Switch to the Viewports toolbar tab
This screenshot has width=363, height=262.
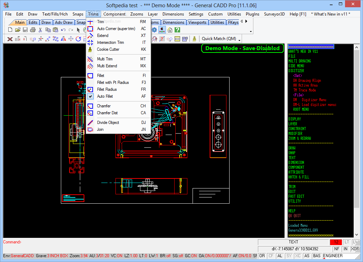point(197,22)
